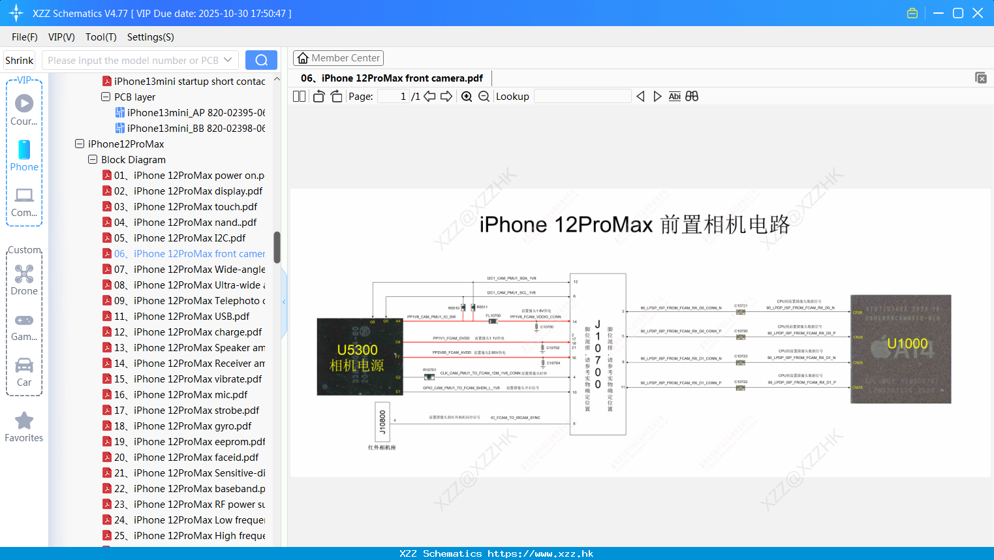Go to the next page arrow
Screen dimensions: 994x560
coord(446,96)
